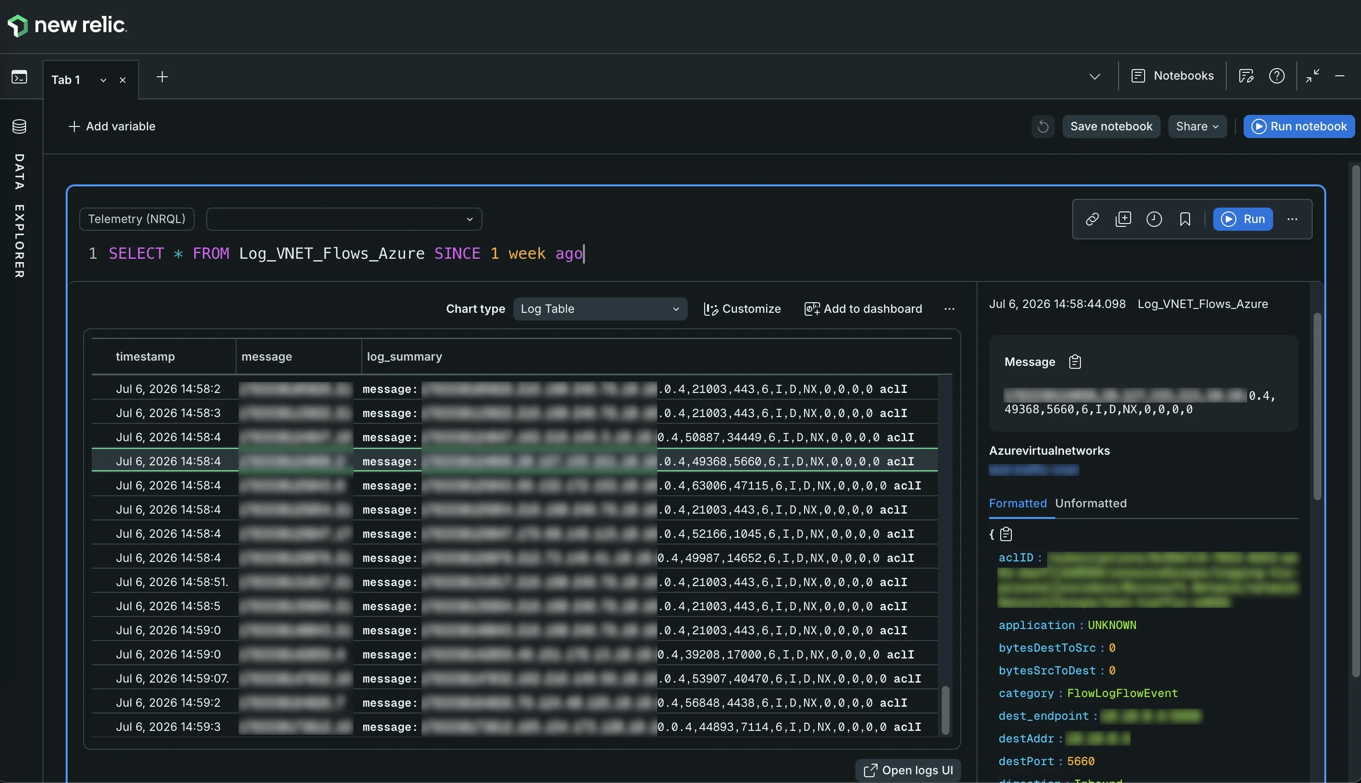Select the log row containing 63006,47115
Viewport: 1361px width, 783px height.
coord(514,485)
